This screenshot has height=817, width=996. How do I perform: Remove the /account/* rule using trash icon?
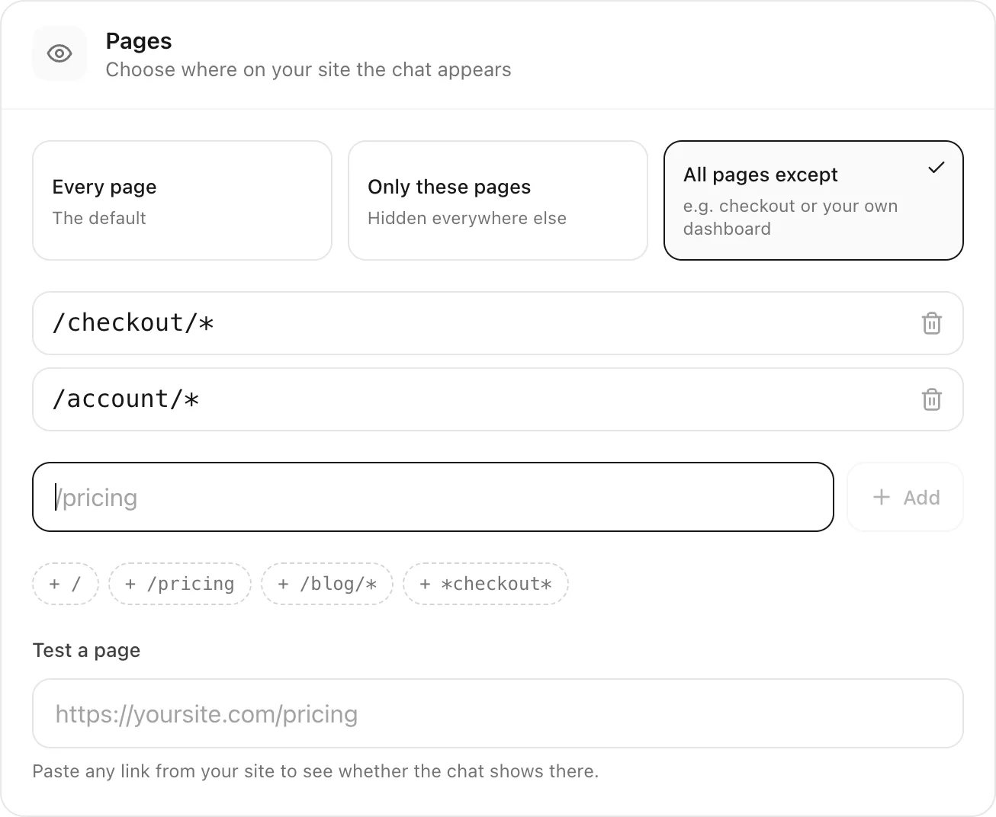pyautogui.click(x=931, y=399)
